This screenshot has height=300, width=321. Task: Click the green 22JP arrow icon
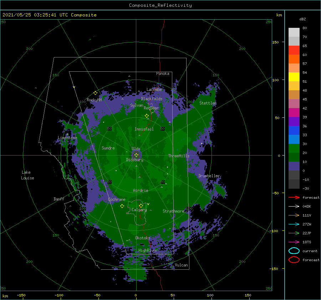(294, 233)
